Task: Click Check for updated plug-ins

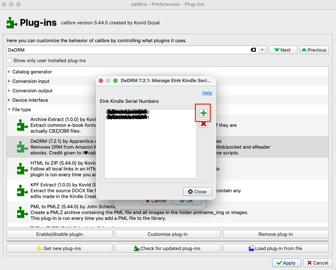Action: 167,248
